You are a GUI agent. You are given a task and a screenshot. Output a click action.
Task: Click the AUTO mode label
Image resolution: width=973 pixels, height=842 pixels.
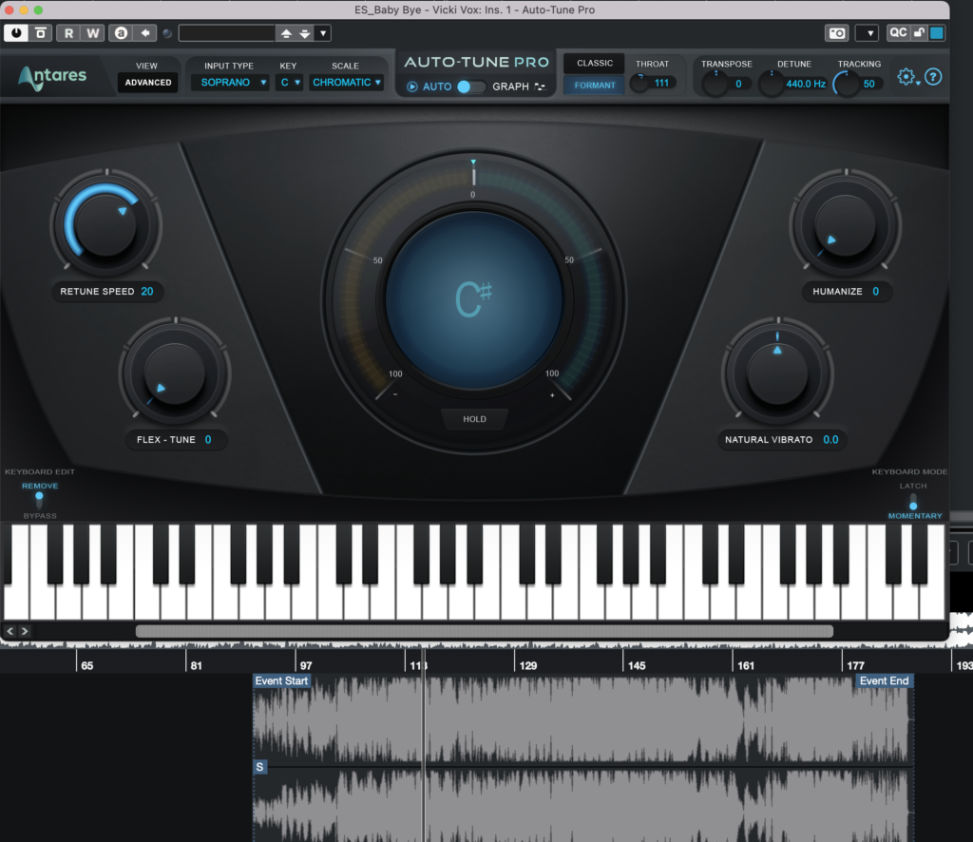tap(437, 86)
